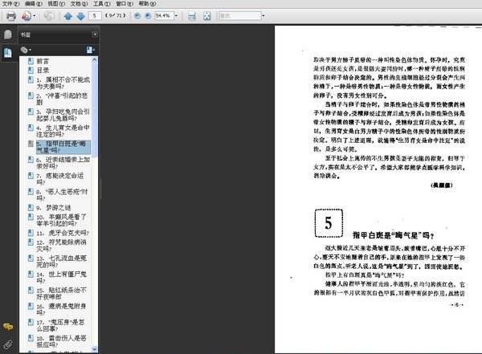Click the boxed chapter number 5 on page
The height and width of the screenshot is (354, 482).
click(329, 223)
